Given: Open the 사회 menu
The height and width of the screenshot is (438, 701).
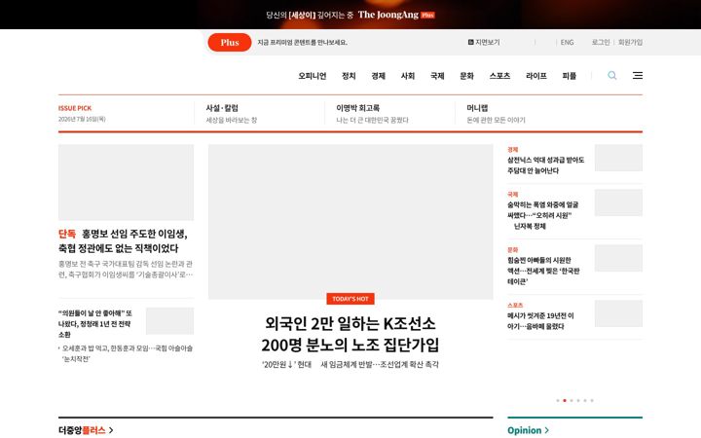Looking at the screenshot, I should [x=408, y=76].
